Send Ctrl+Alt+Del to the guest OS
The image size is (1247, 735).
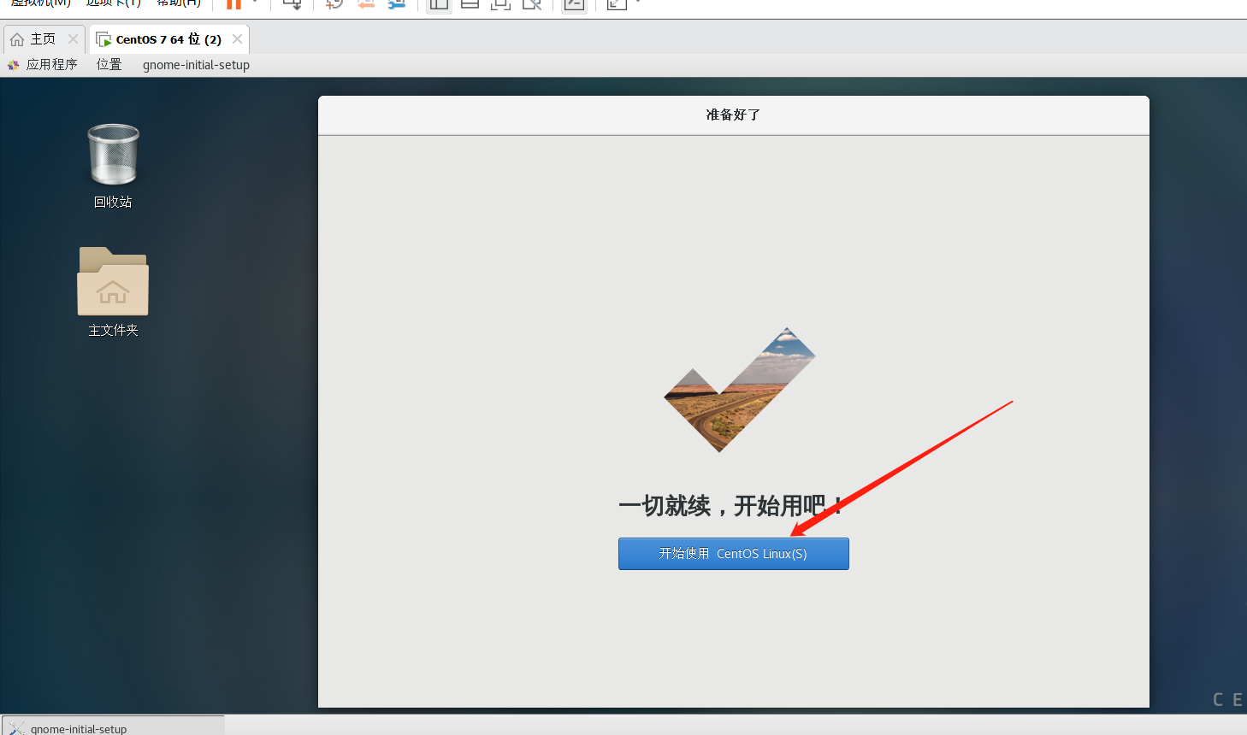point(292,4)
